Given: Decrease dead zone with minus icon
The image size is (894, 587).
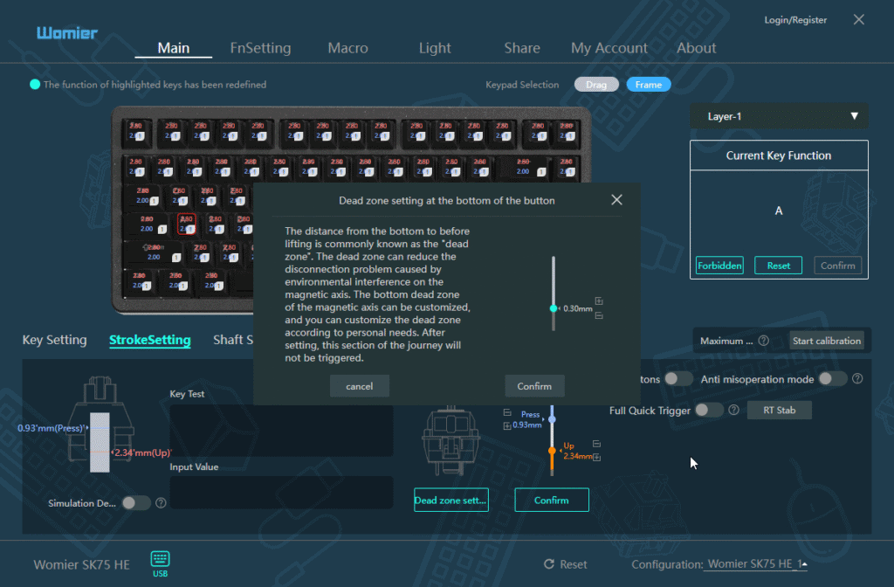Looking at the screenshot, I should click(x=599, y=315).
